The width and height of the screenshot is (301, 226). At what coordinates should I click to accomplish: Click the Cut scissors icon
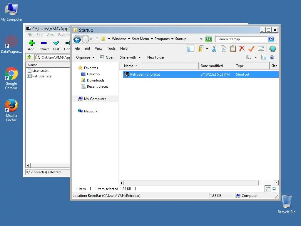click(x=214, y=49)
